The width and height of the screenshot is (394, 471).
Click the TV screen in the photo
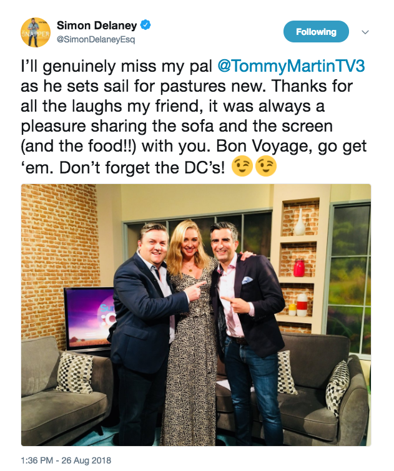pos(89,318)
